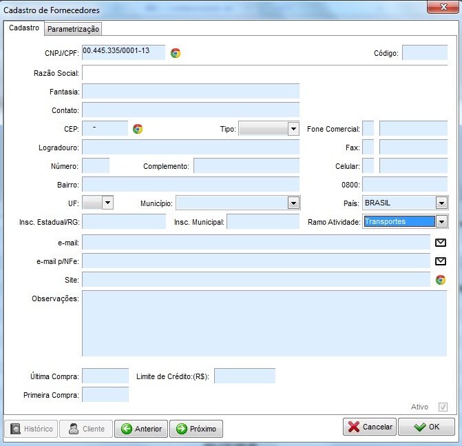462x446 pixels.
Task: Switch to the Parametrização tab
Action: pos(74,29)
